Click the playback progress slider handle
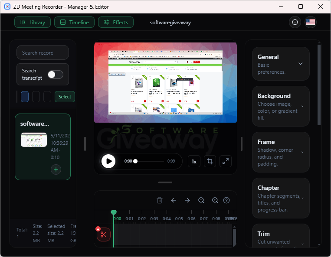Screen dimensions: 331x257 [135, 161]
